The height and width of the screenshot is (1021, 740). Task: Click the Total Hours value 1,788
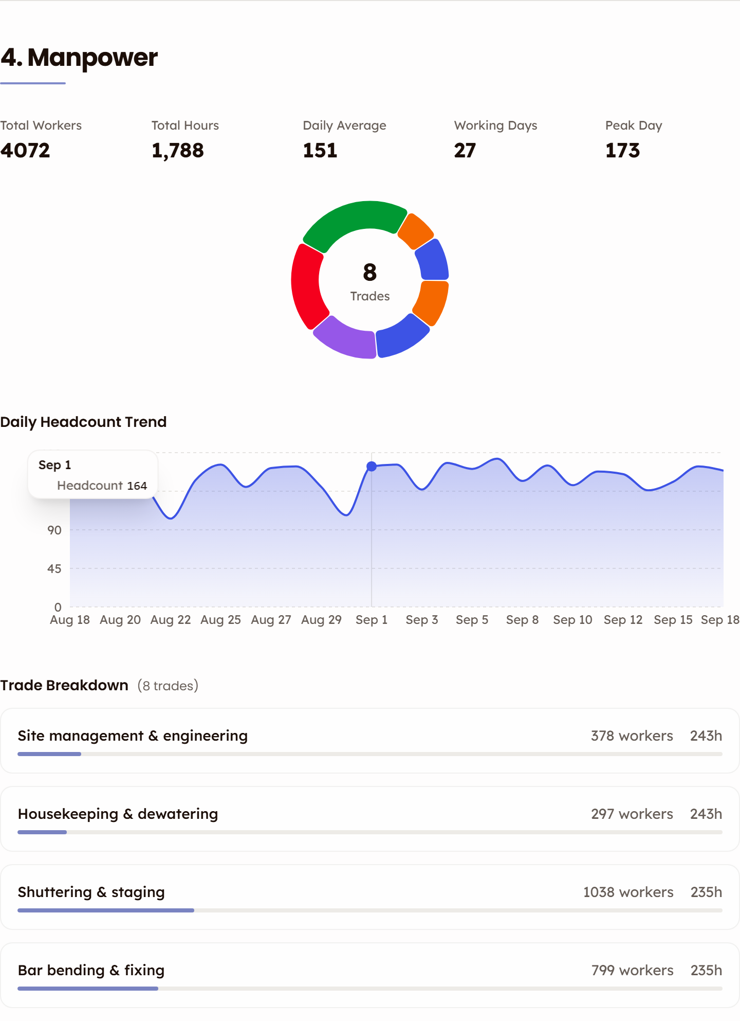pyautogui.click(x=178, y=151)
